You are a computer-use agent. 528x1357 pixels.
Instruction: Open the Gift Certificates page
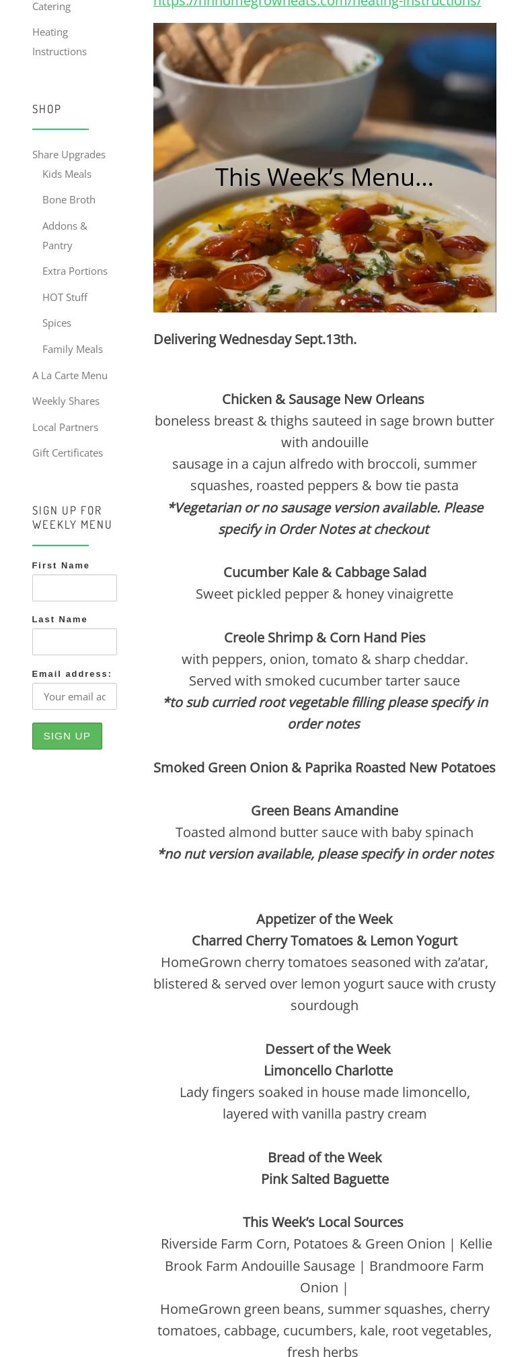[x=67, y=452]
